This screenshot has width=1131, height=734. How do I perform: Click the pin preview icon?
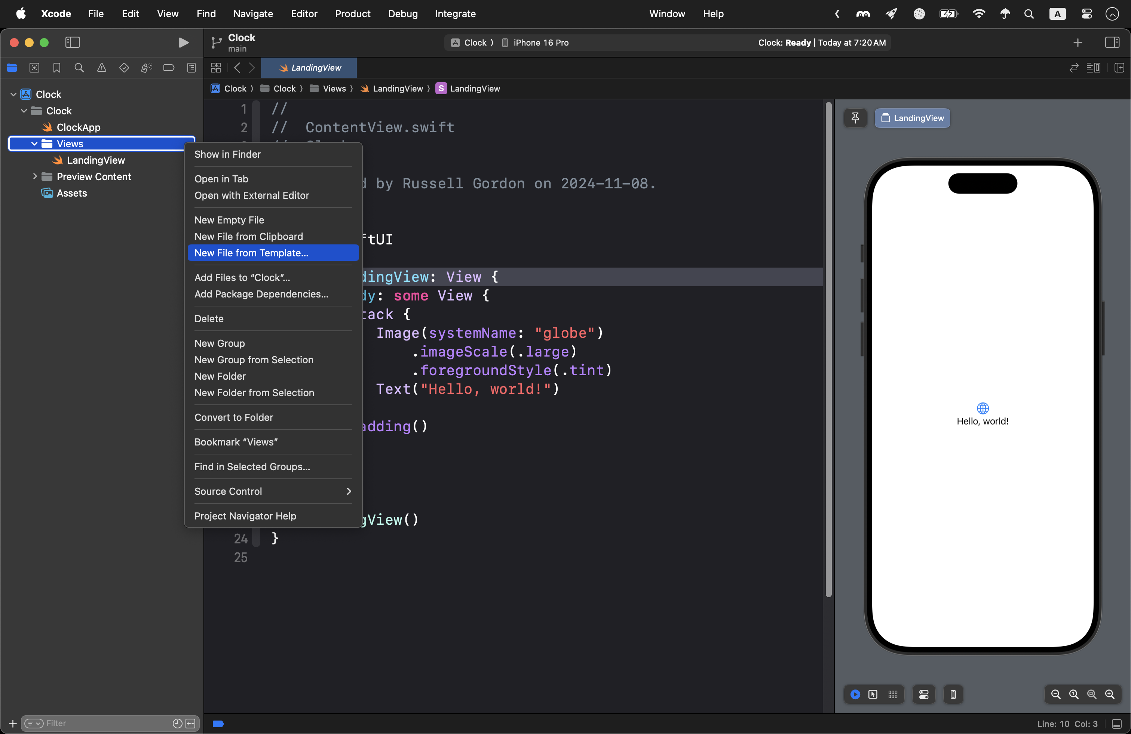pyautogui.click(x=855, y=118)
